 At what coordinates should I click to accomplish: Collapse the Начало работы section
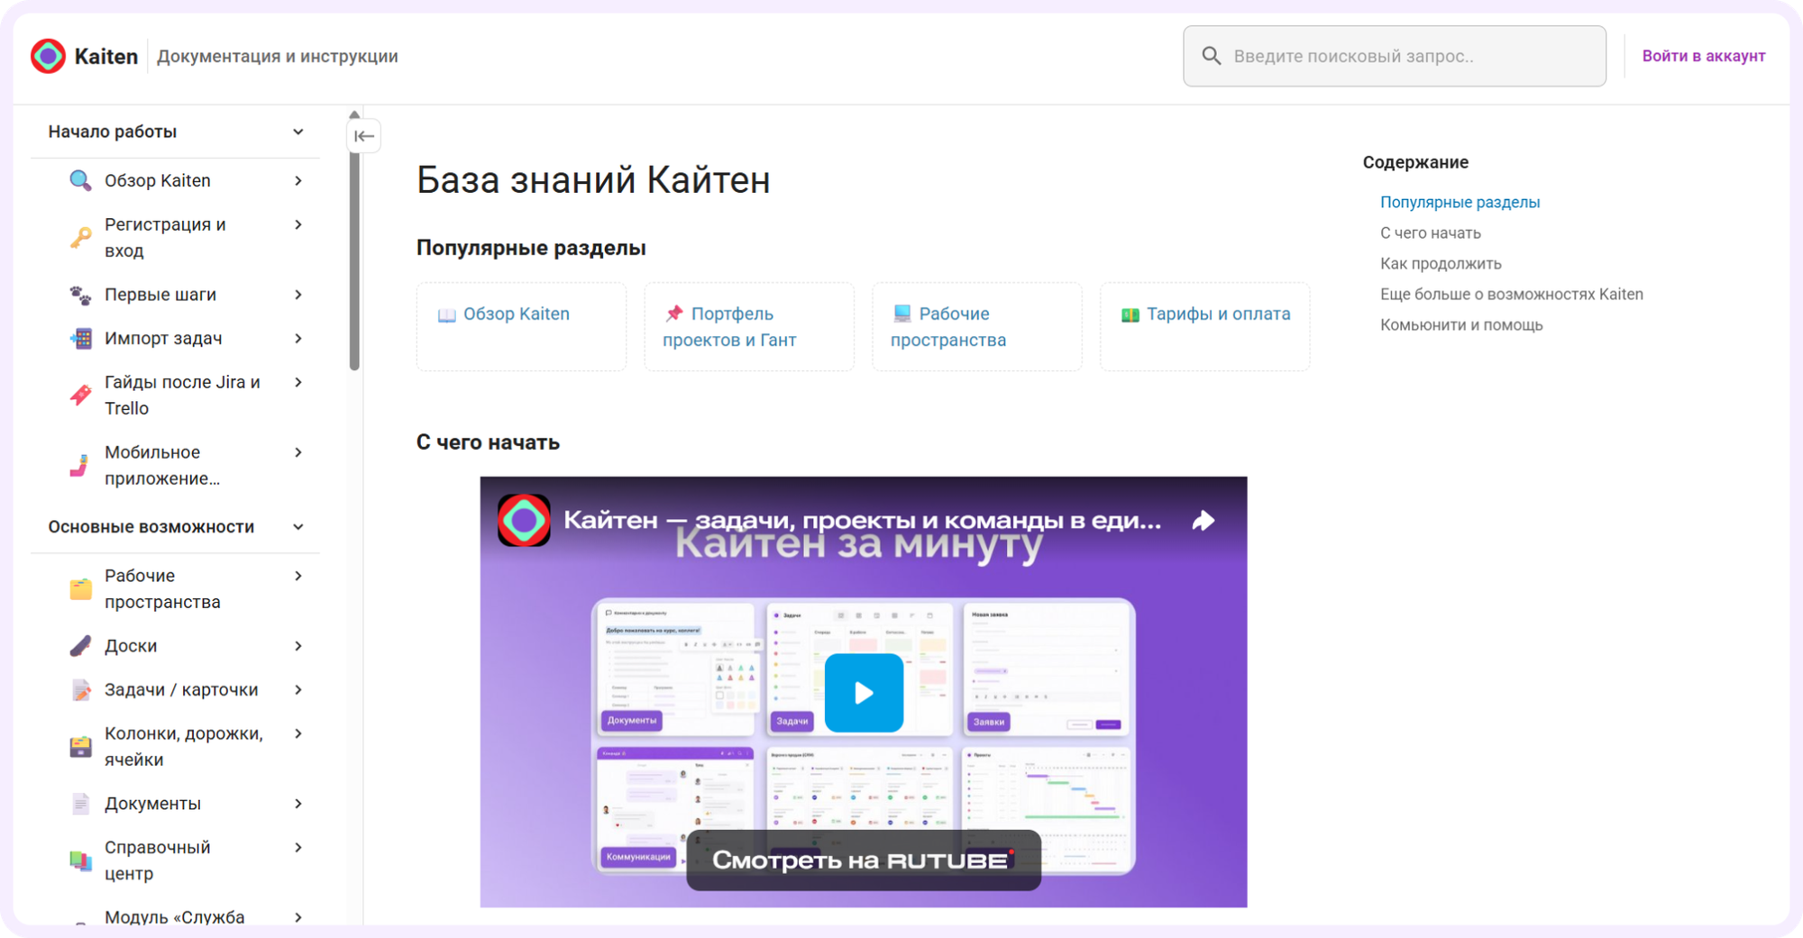298,132
